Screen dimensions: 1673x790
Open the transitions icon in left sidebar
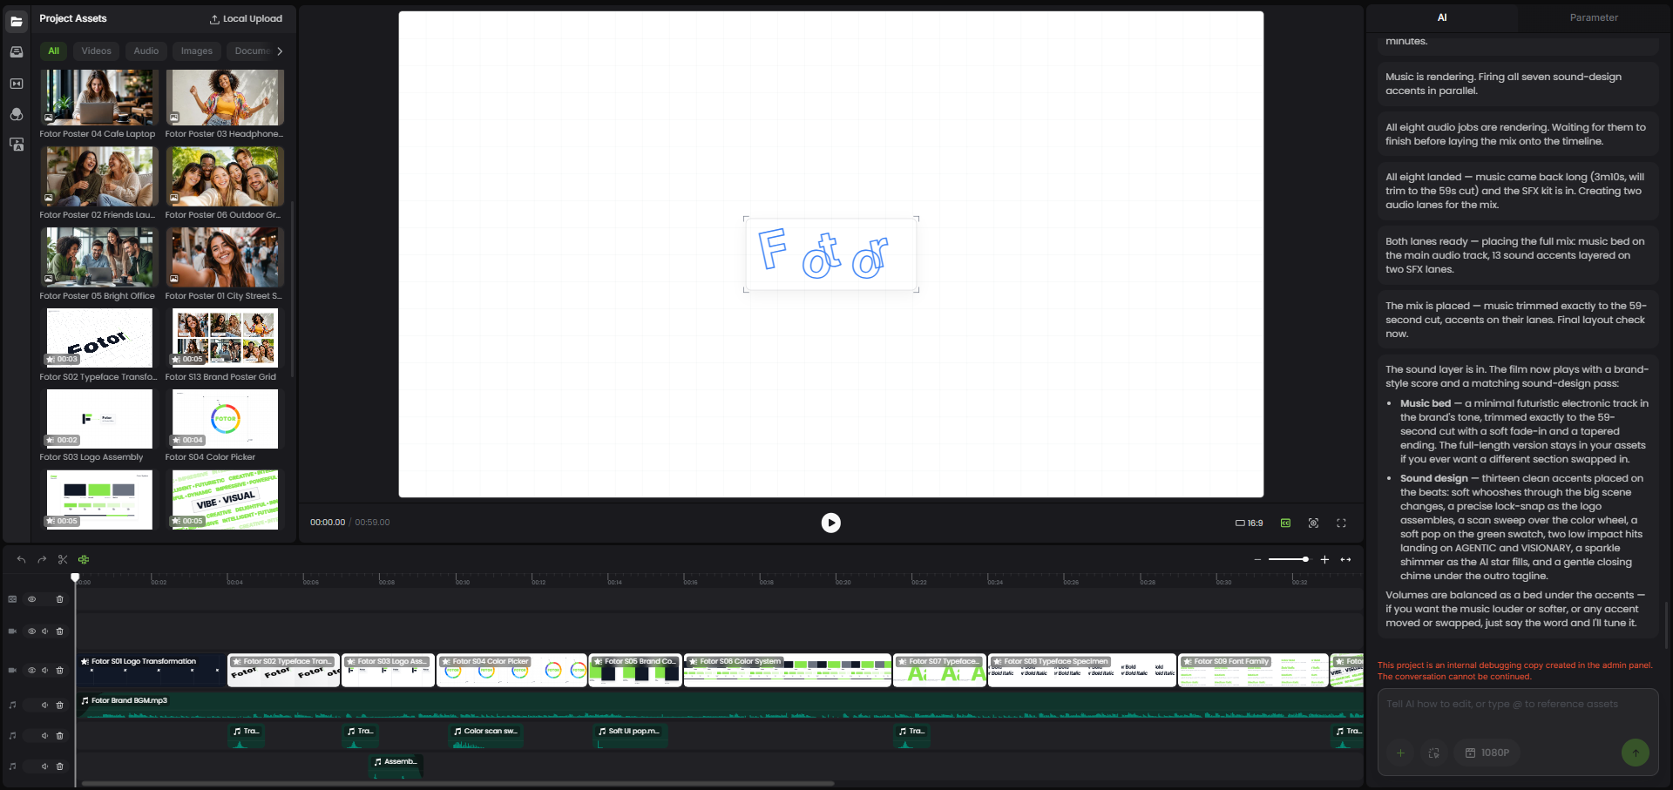17,84
